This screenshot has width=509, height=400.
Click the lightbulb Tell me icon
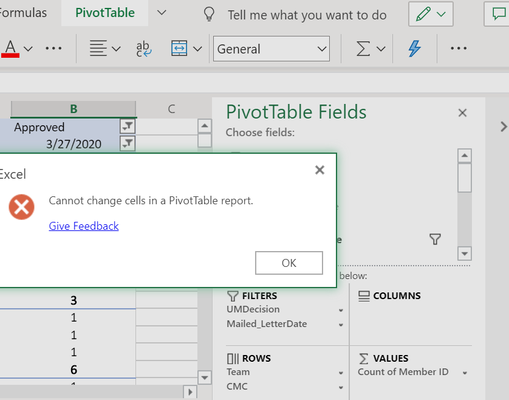pyautogui.click(x=209, y=15)
